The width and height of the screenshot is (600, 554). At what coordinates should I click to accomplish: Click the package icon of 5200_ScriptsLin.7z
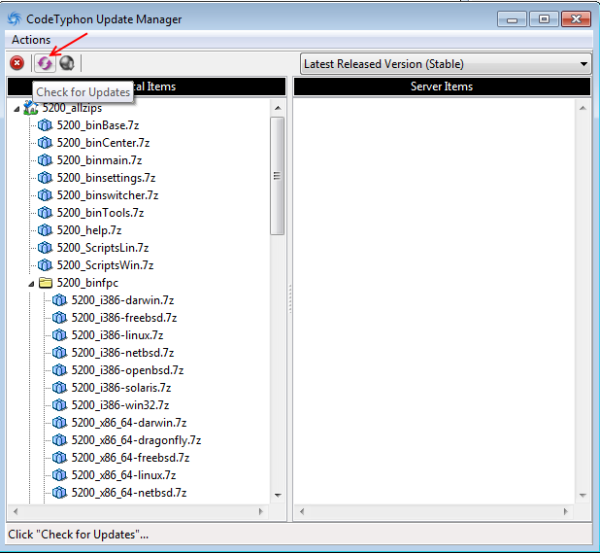point(45,248)
